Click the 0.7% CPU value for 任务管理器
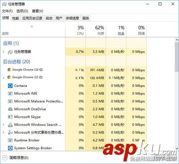Viewport: 179px width, 164px height. tap(80, 52)
